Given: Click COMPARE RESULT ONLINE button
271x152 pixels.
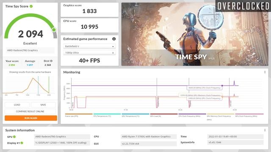Looking at the screenshot, I should [x=30, y=111].
